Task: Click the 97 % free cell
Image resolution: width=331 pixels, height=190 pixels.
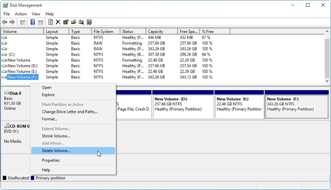Action: point(206,38)
